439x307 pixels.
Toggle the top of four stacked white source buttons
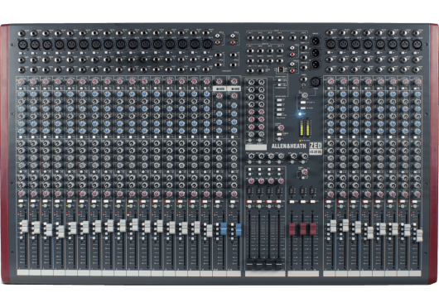[279, 100]
